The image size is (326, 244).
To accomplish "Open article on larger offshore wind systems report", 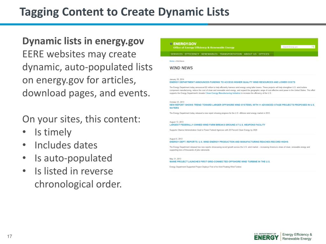I will tap(242, 106).
